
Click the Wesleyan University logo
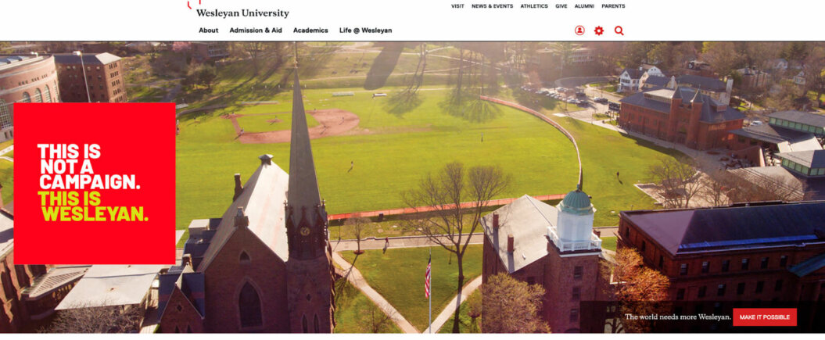tap(239, 10)
